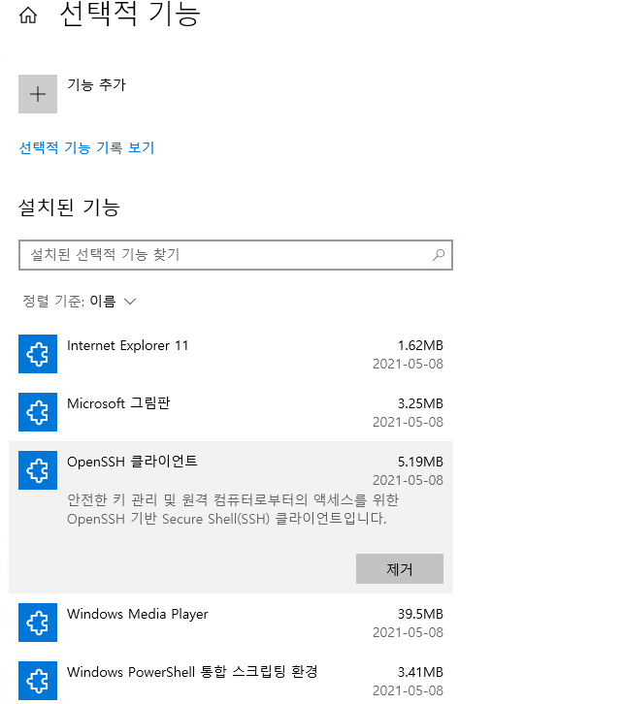
Task: Click the 3.41MB size of PowerShell ISE
Action: (420, 672)
